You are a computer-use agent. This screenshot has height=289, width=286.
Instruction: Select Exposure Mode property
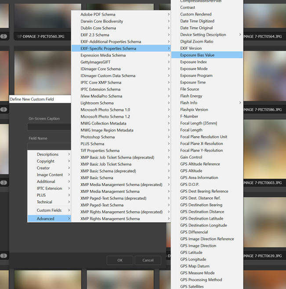207,69
